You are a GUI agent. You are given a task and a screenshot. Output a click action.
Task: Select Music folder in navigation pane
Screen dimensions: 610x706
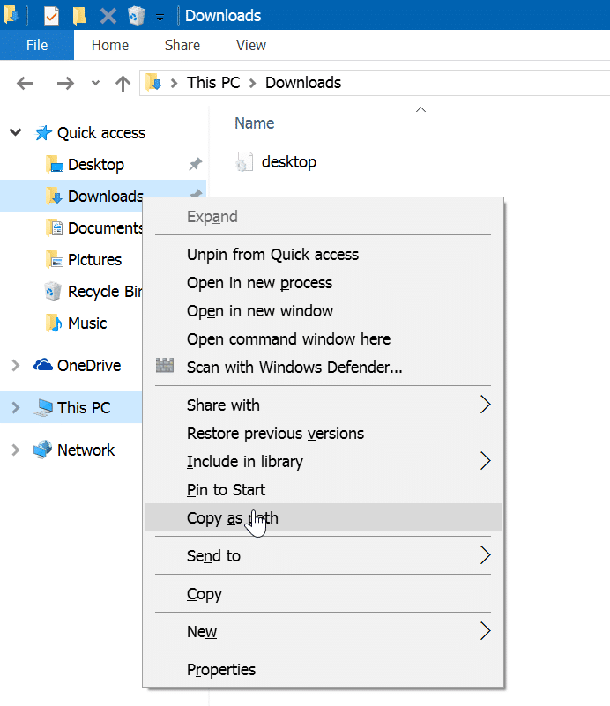87,323
